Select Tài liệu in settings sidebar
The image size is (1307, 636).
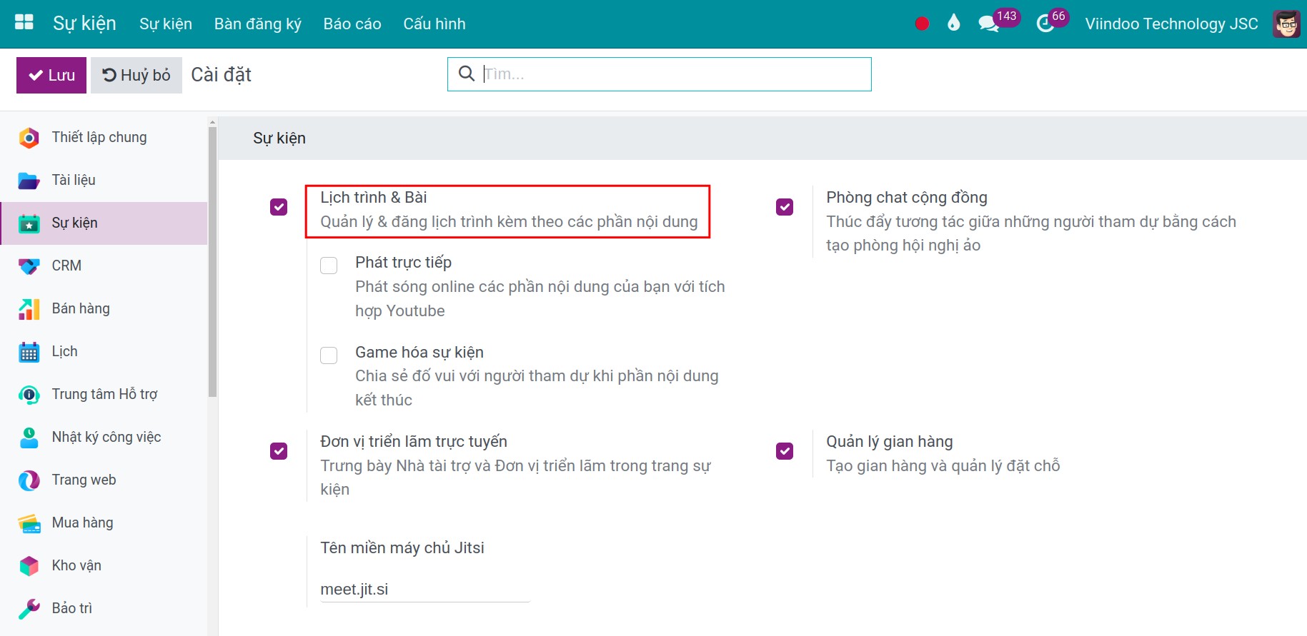[104, 181]
